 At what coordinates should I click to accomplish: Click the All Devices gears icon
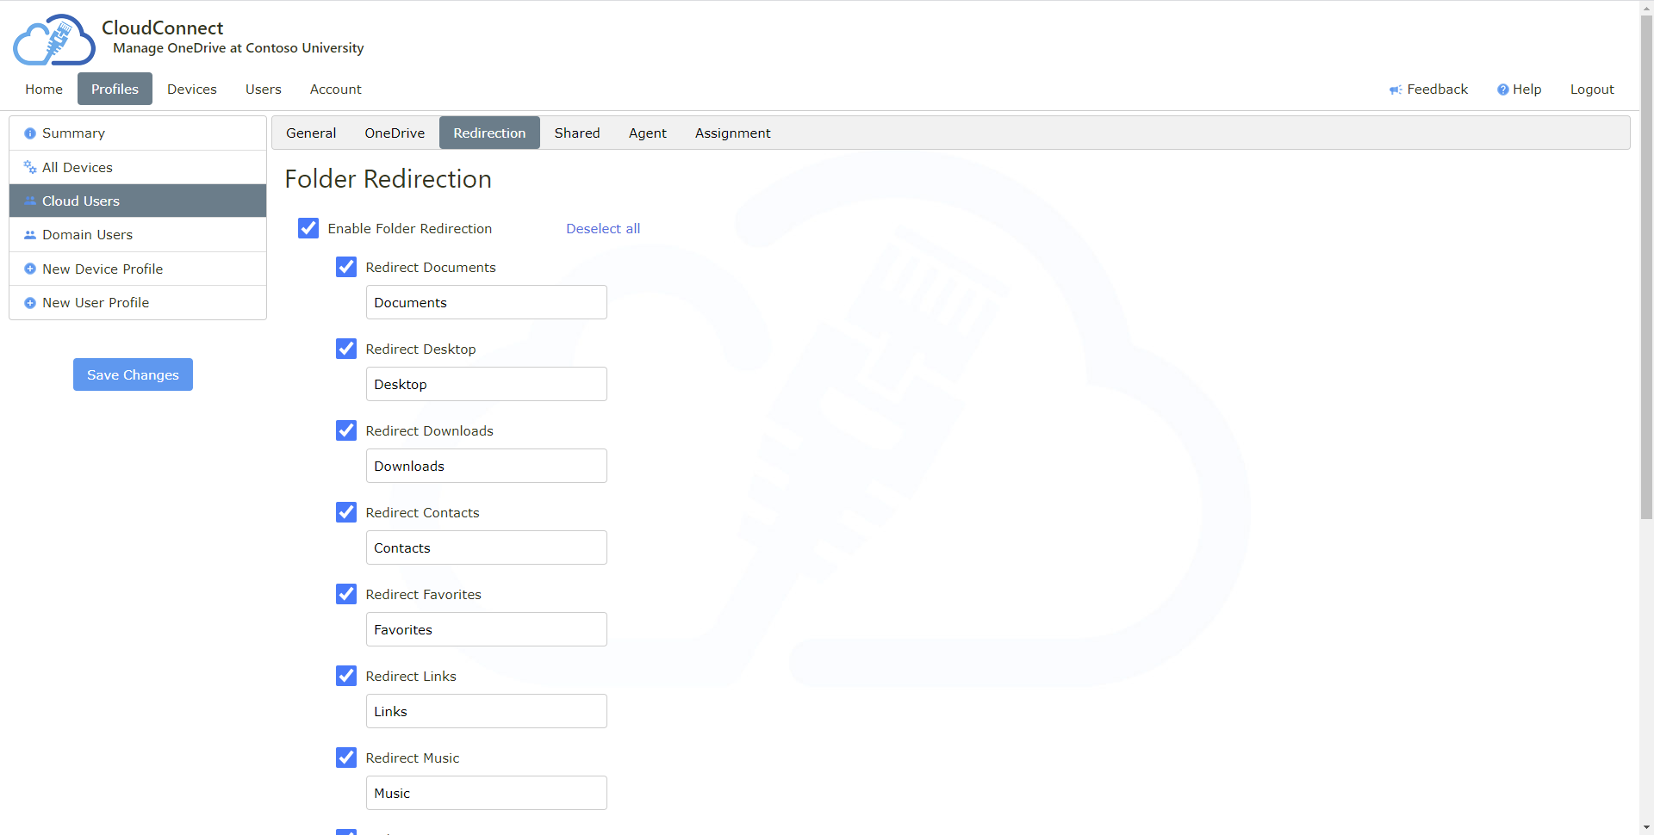pos(30,167)
